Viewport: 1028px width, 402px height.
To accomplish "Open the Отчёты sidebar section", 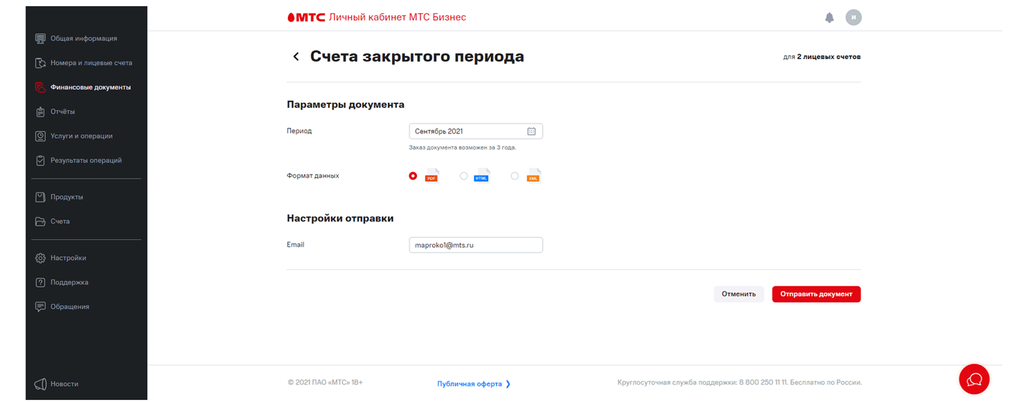I will (x=62, y=112).
